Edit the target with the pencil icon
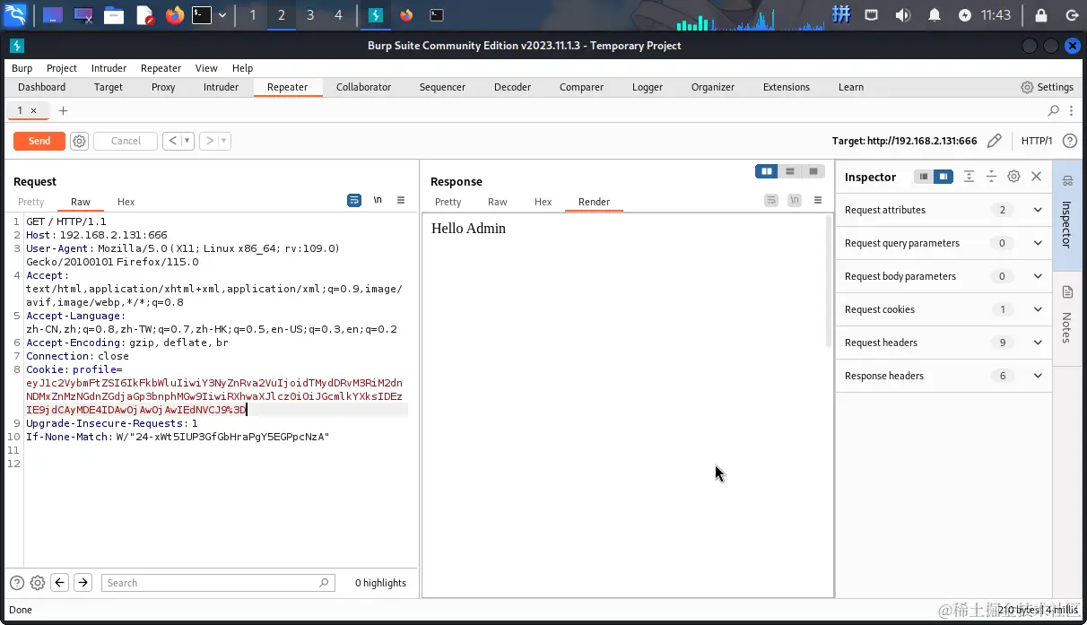 click(x=994, y=141)
